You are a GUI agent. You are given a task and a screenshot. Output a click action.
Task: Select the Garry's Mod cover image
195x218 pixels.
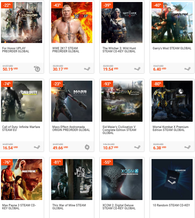[172, 22]
